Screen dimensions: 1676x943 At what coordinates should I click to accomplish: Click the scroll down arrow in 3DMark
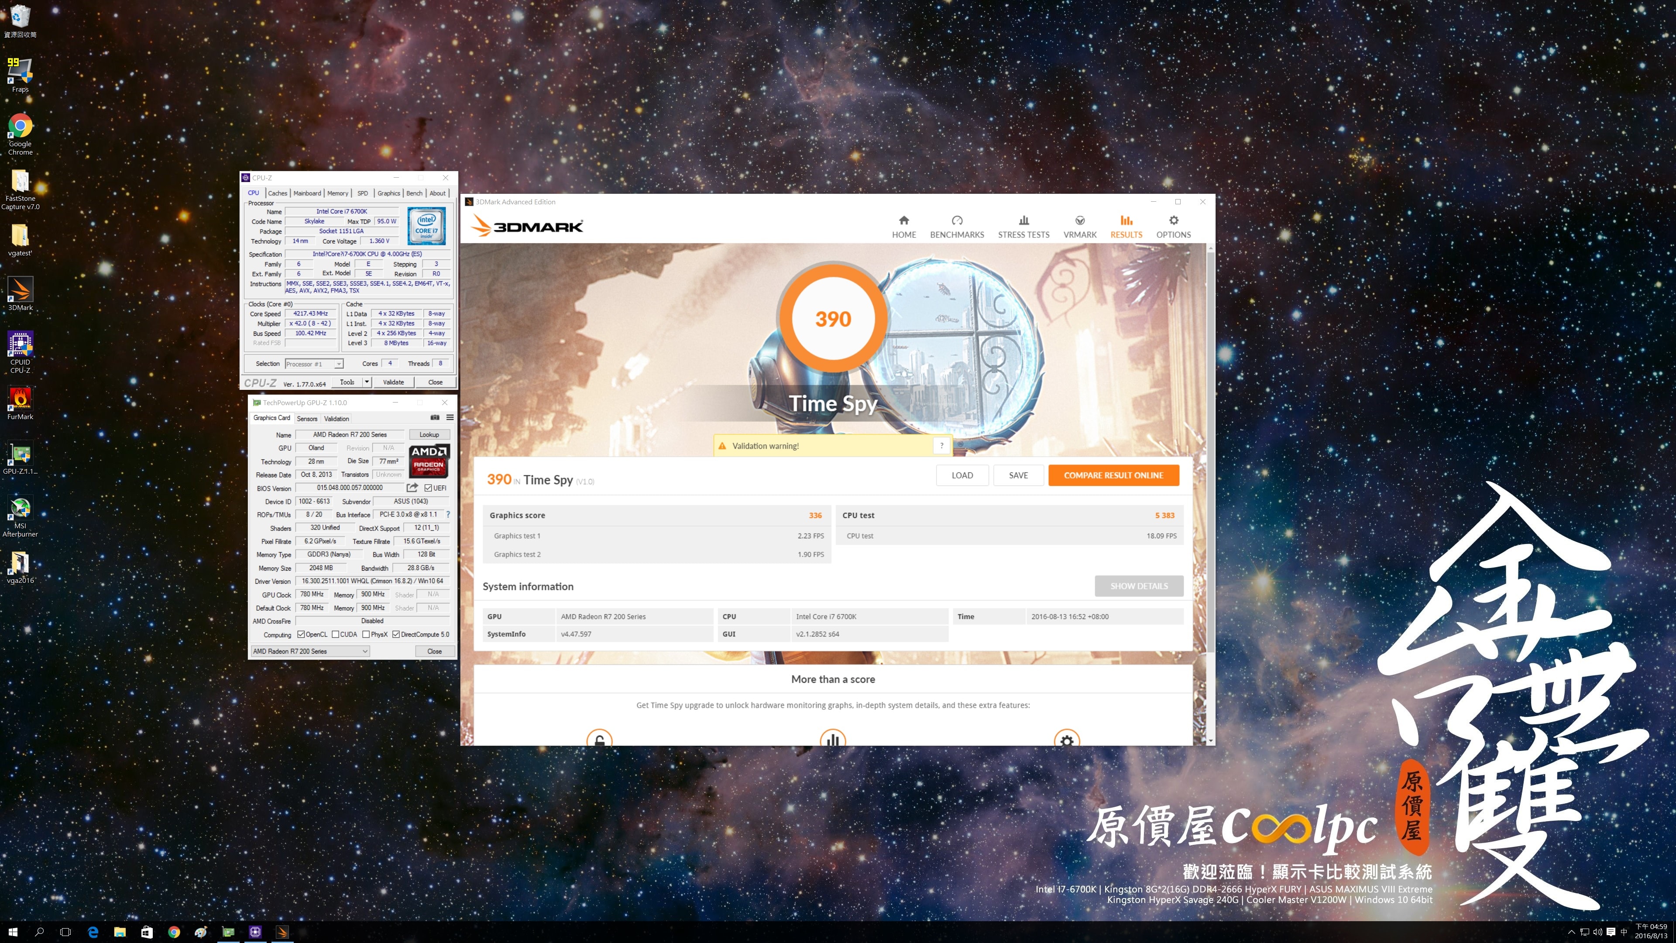pos(1210,740)
